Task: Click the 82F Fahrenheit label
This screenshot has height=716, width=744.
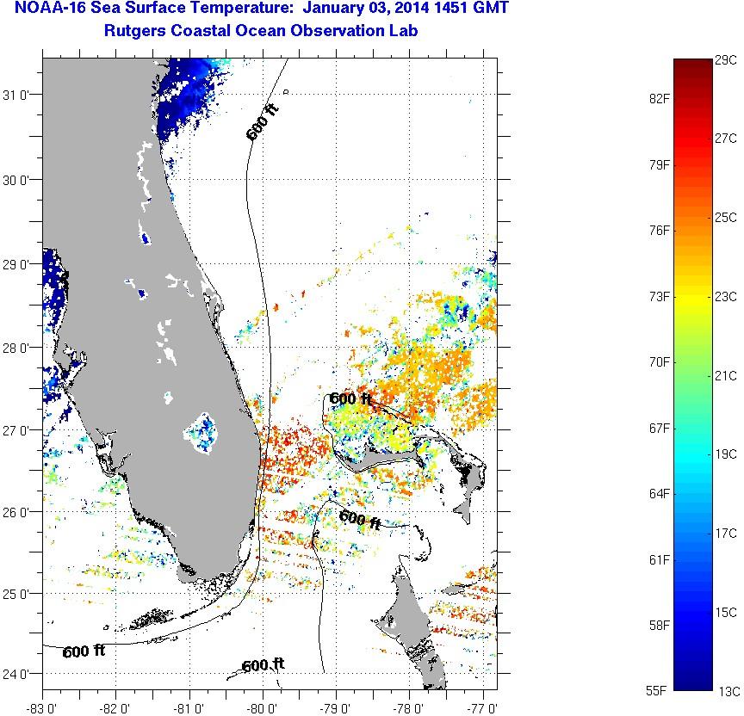Action: pos(660,98)
